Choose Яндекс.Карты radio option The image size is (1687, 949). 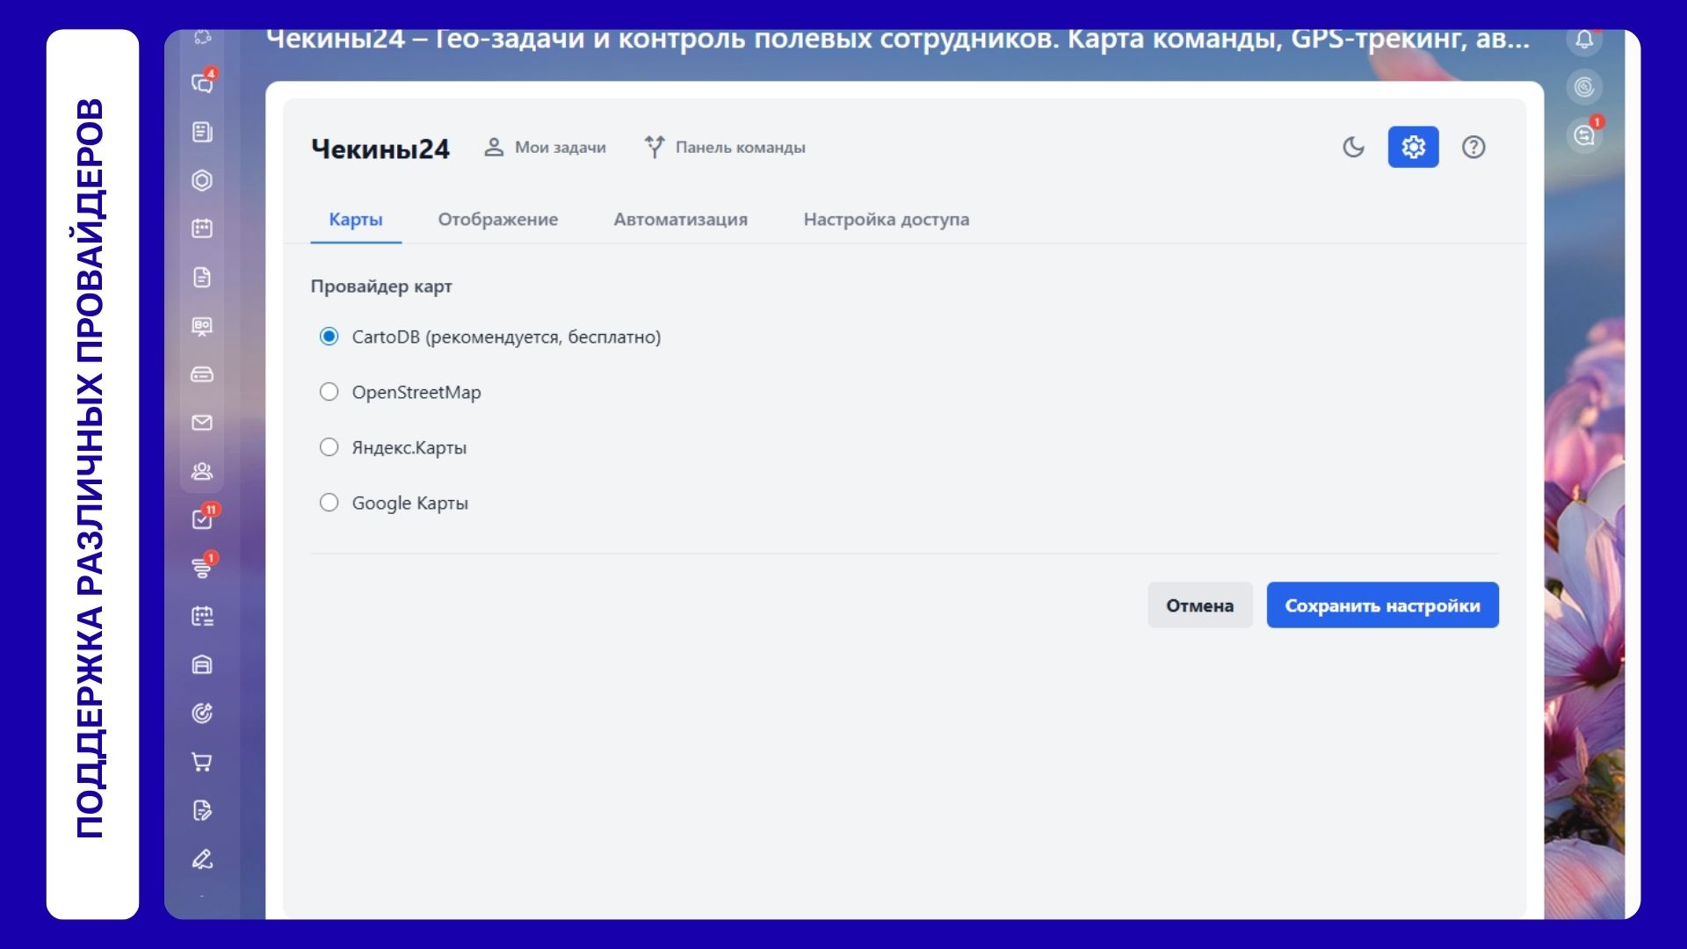pyautogui.click(x=329, y=447)
